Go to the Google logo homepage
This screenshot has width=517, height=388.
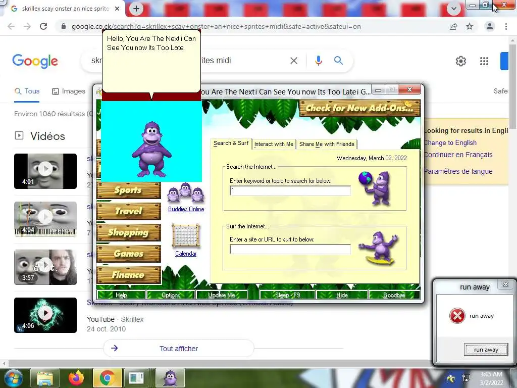click(x=35, y=61)
